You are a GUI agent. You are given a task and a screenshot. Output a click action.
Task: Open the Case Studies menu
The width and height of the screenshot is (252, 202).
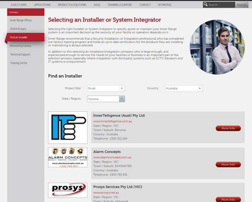[19, 5]
